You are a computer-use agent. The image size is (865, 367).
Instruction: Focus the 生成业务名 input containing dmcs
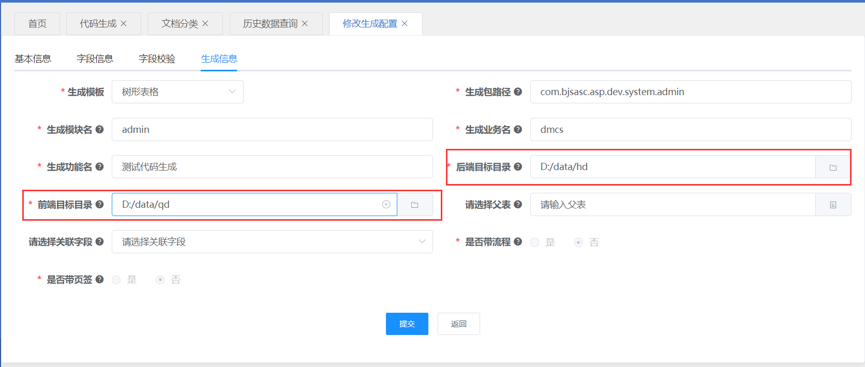click(691, 130)
